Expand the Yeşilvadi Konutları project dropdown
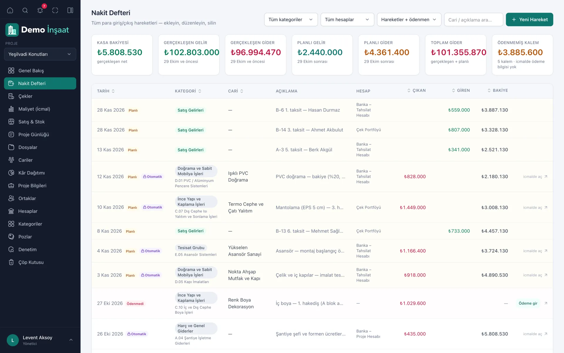 pyautogui.click(x=40, y=54)
